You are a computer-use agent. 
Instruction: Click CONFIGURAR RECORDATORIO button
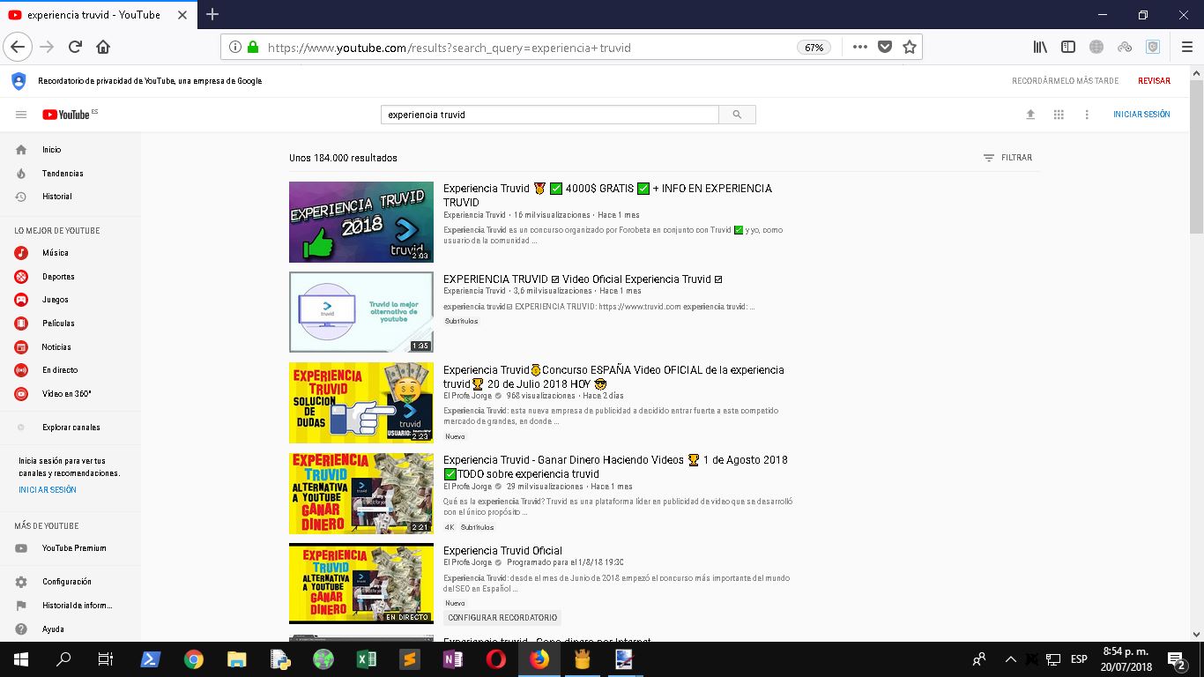point(502,618)
